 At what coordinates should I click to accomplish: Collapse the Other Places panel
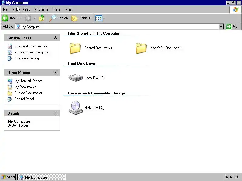click(x=55, y=72)
